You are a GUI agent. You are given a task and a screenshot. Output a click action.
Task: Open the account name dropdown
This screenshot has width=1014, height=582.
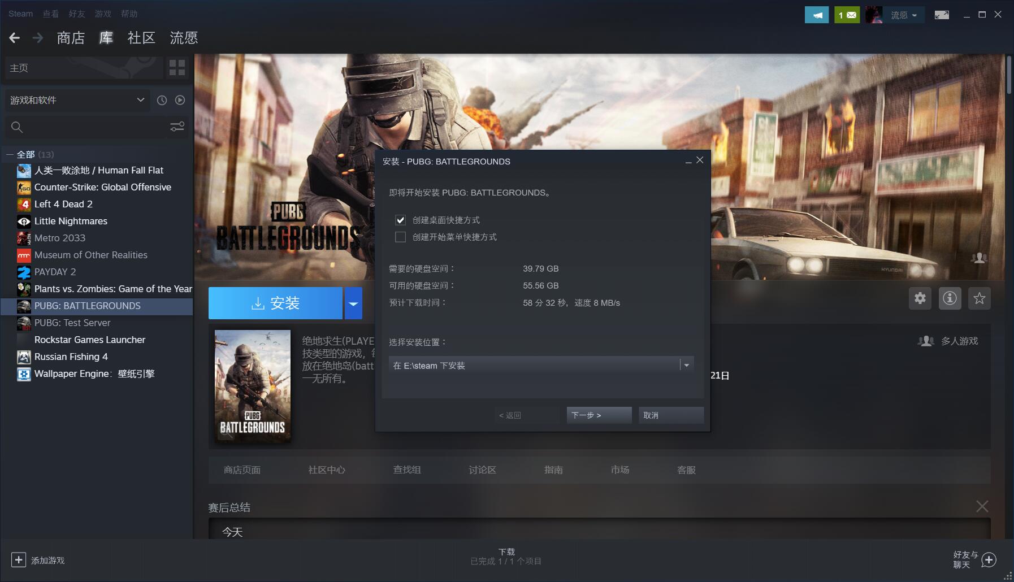coord(904,15)
